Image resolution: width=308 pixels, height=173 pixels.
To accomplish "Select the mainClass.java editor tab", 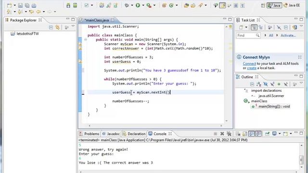I will pyautogui.click(x=97, y=20).
